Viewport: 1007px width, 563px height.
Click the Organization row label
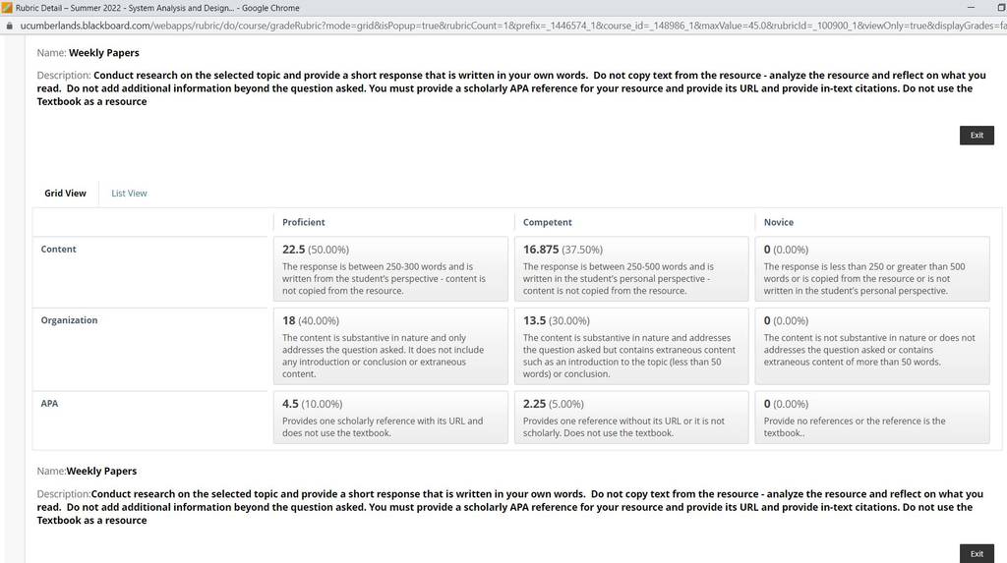click(70, 319)
